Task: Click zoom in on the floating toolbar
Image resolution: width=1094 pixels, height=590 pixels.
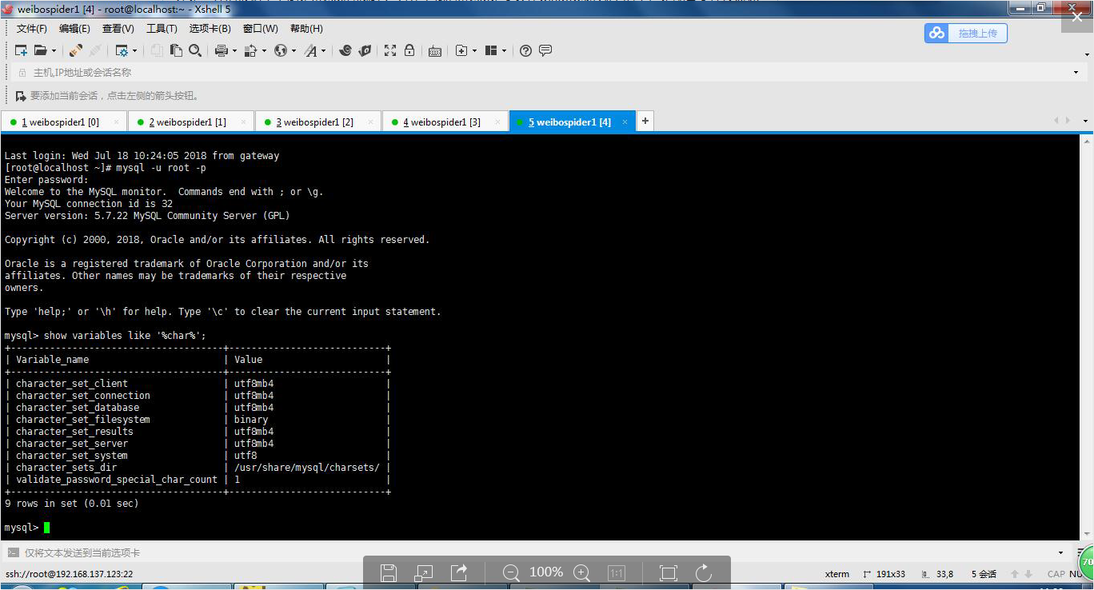Action: (581, 572)
